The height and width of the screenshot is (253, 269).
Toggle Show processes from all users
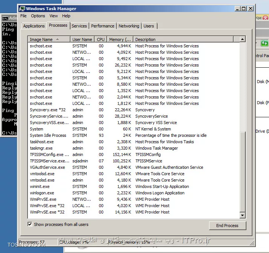[x=30, y=224]
